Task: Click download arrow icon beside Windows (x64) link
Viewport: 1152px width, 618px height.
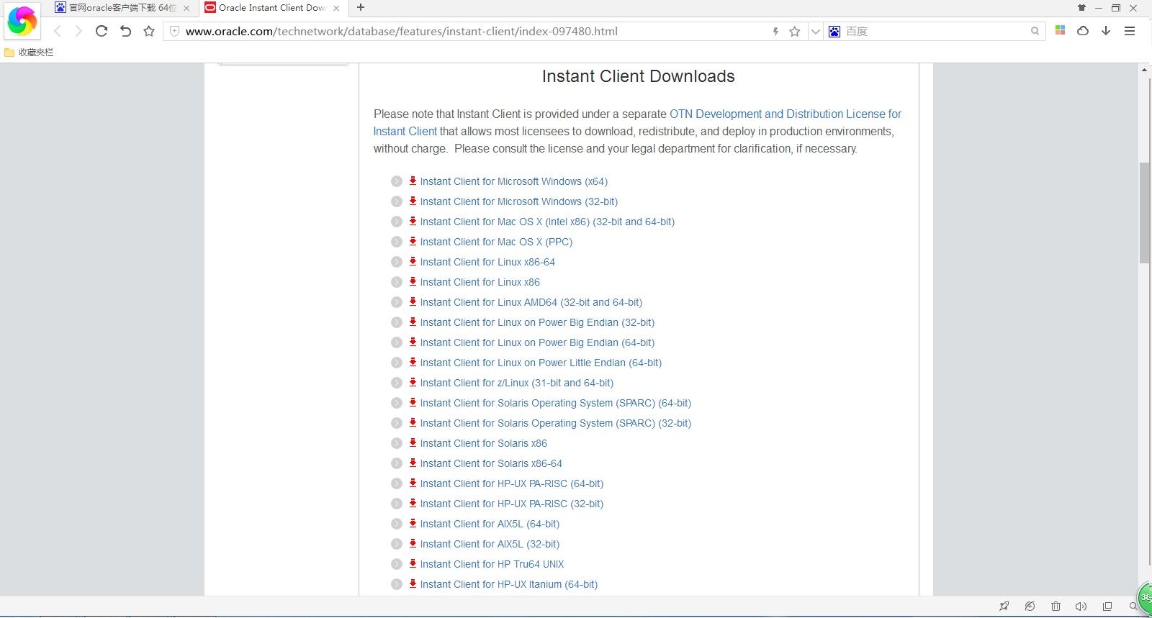Action: pos(413,181)
